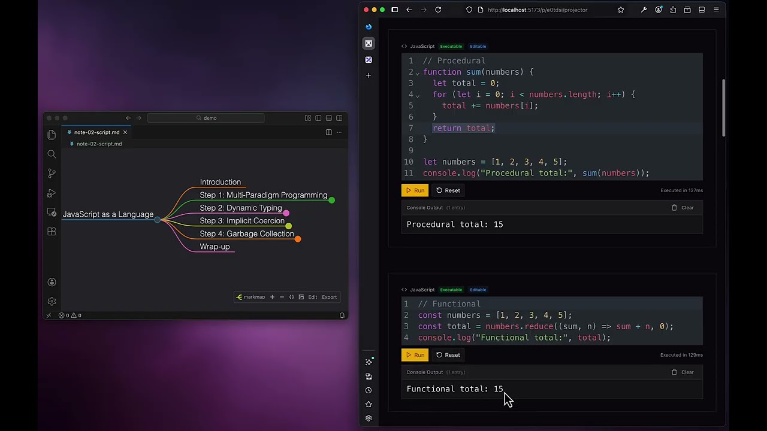The height and width of the screenshot is (431, 767).
Task: Open AI sparkle icon in browser sidebar
Action: tap(369, 362)
